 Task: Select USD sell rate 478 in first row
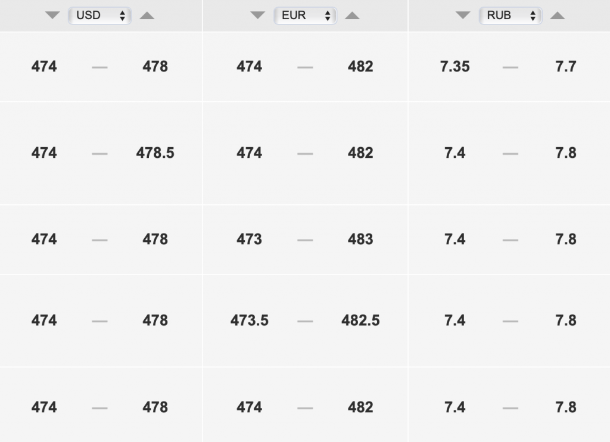[x=155, y=67]
